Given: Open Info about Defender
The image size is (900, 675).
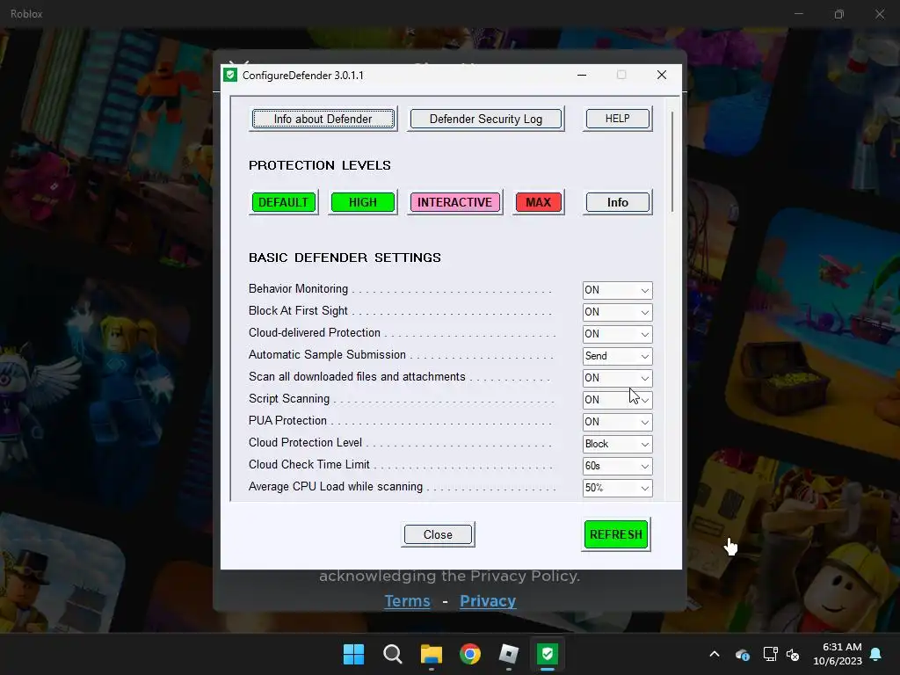Looking at the screenshot, I should 323,119.
